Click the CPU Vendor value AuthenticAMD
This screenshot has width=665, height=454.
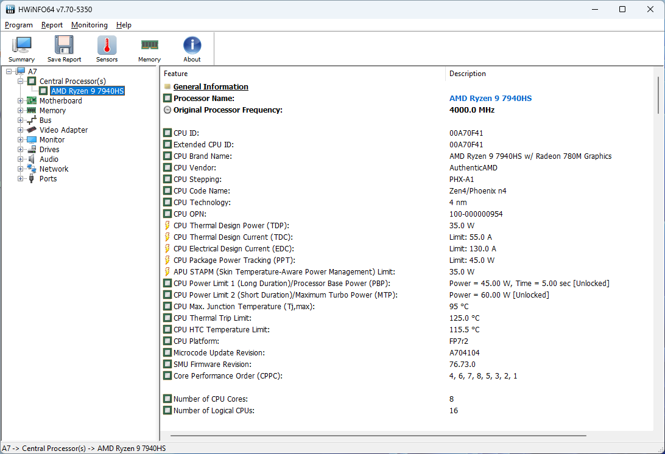(x=473, y=168)
